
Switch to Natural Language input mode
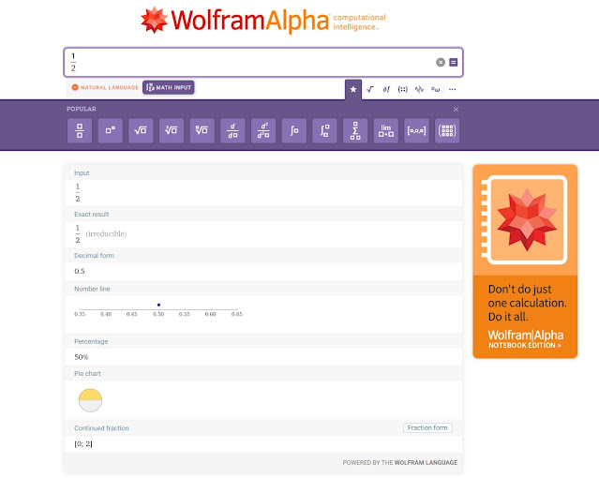(x=105, y=87)
